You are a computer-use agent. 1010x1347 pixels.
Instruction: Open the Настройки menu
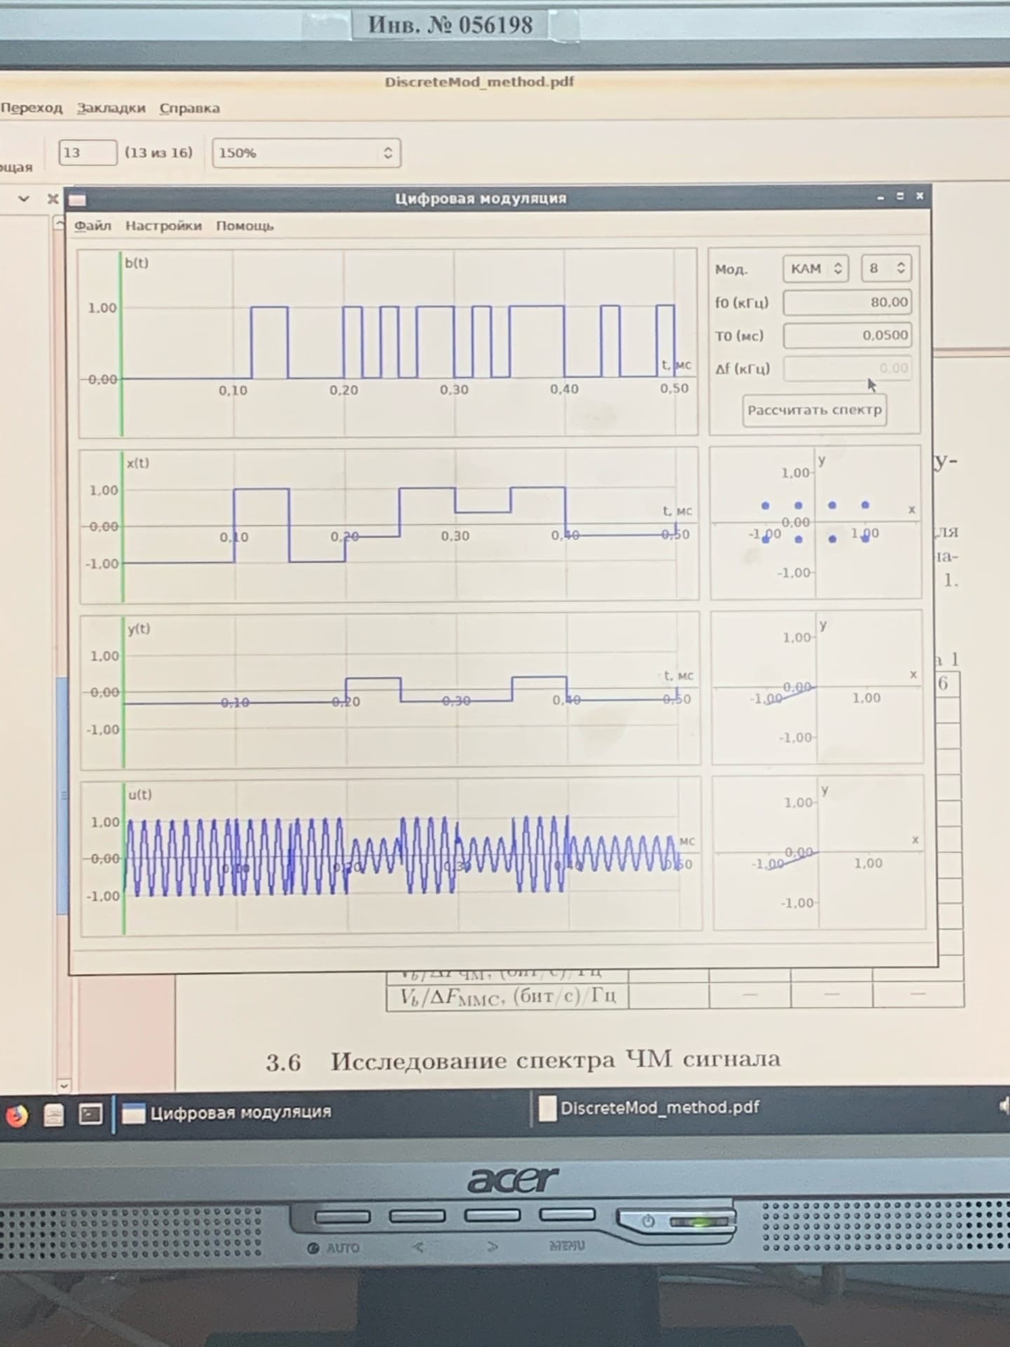click(163, 226)
